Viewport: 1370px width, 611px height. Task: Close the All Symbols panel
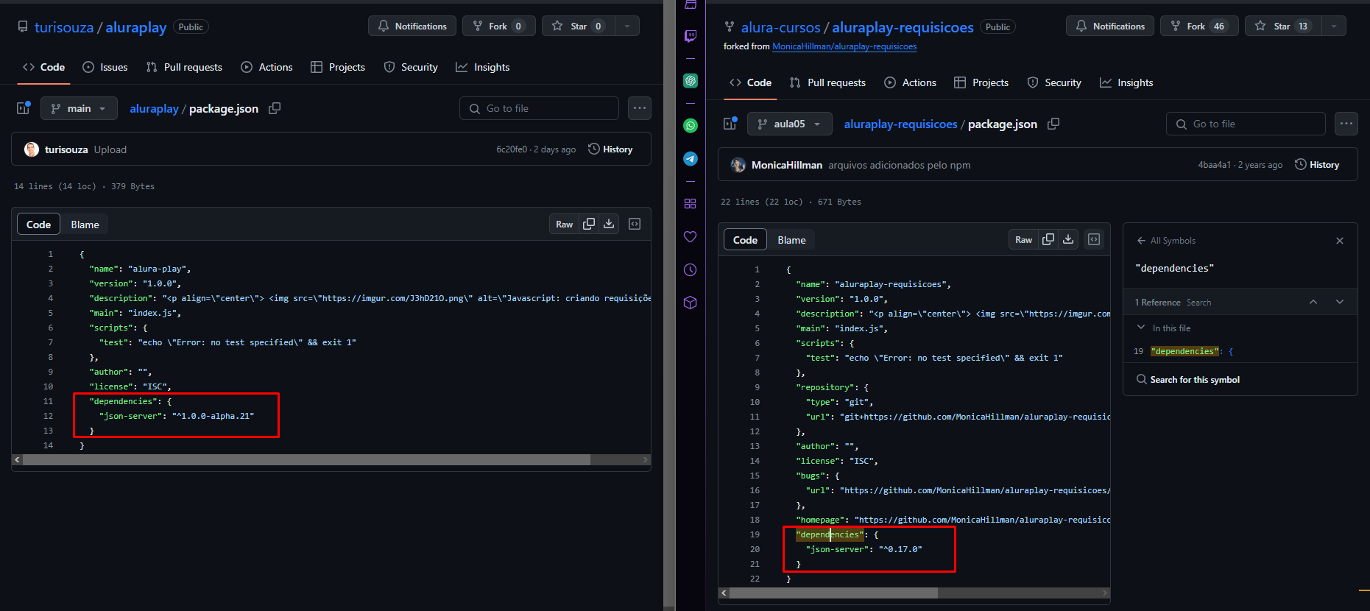pyautogui.click(x=1340, y=241)
